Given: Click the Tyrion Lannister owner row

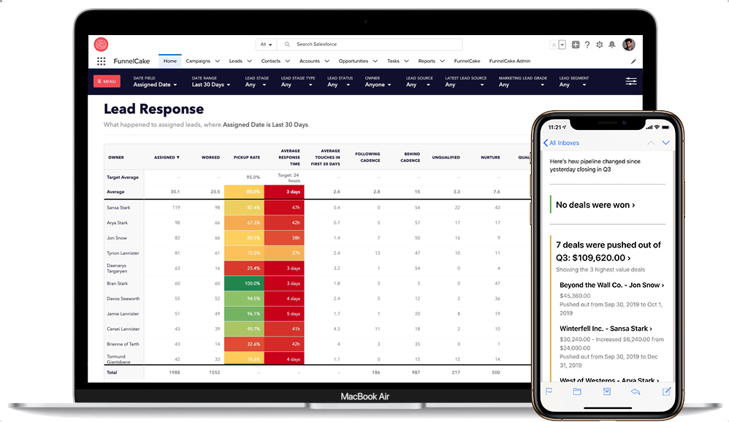Looking at the screenshot, I should click(x=123, y=253).
